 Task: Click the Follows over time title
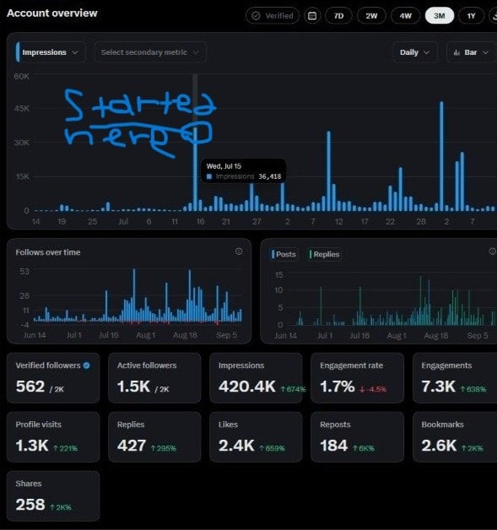(48, 252)
